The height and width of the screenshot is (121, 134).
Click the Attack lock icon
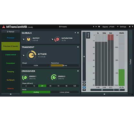tap(24, 55)
